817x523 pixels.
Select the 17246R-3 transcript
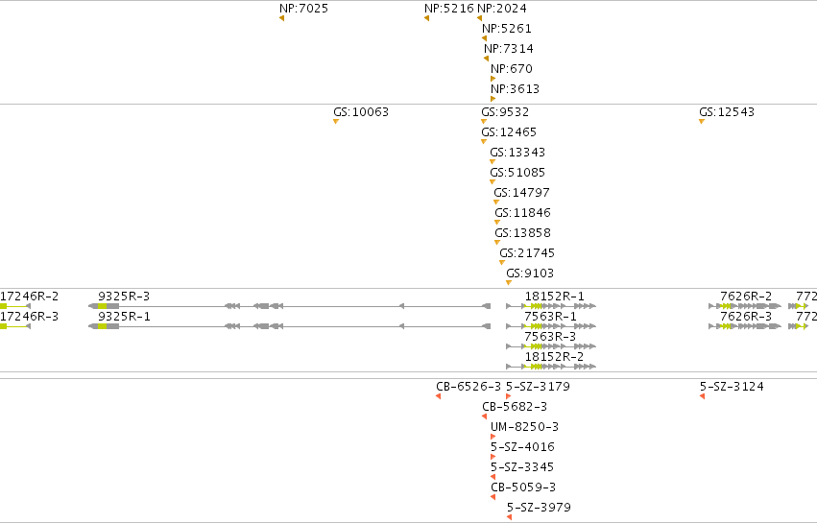coord(15,326)
